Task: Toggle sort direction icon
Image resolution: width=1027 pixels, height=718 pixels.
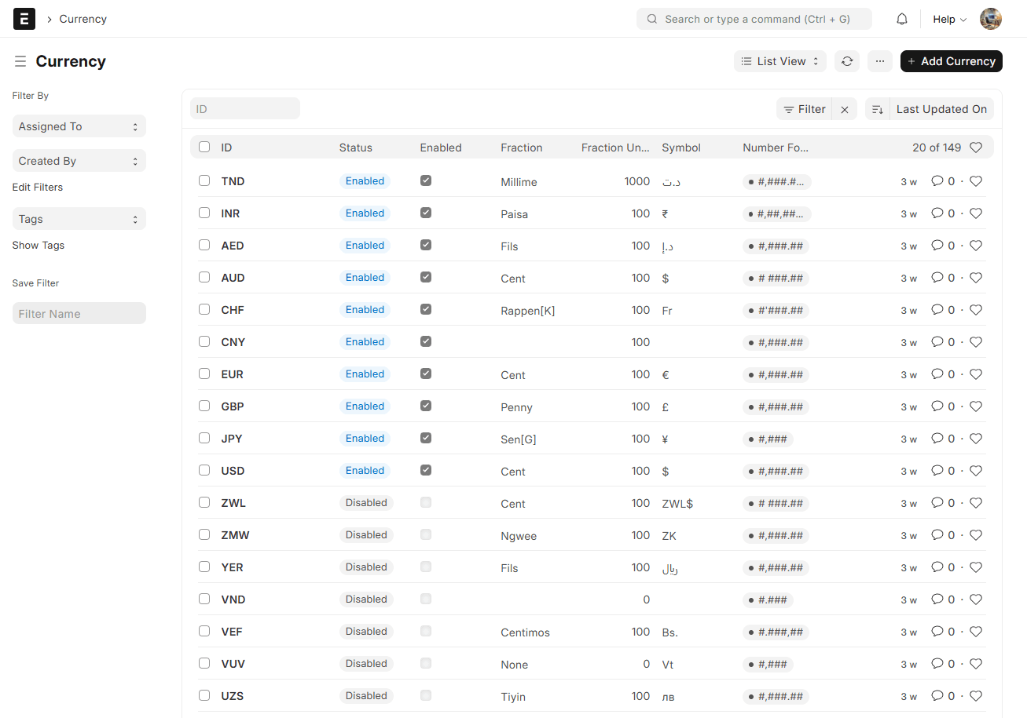Action: point(878,109)
